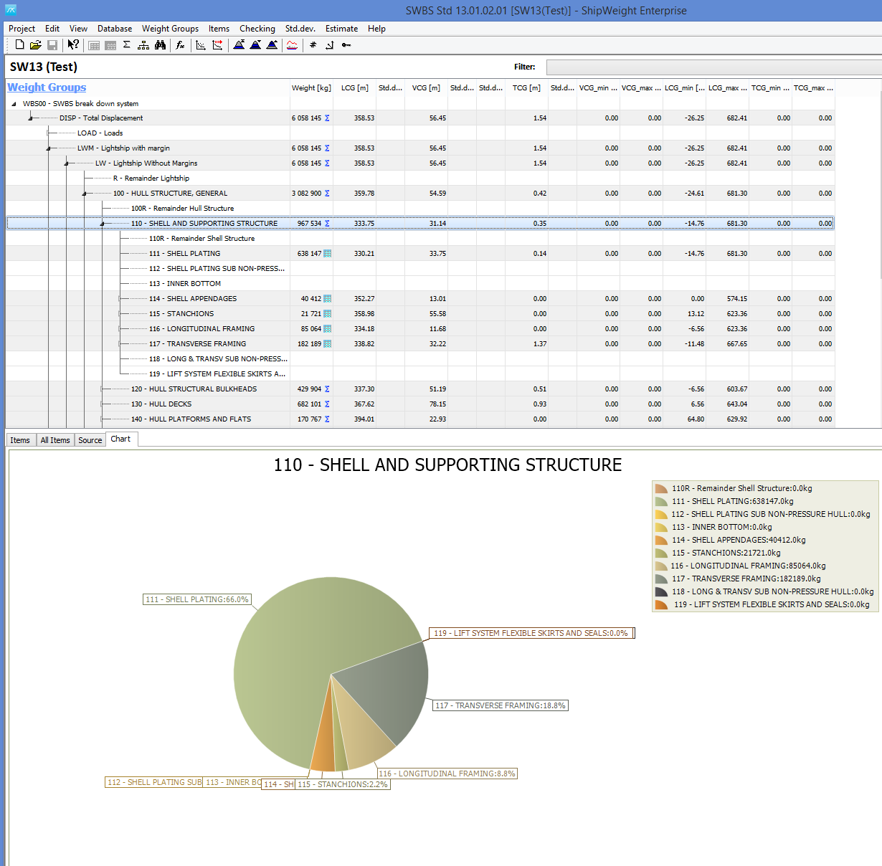This screenshot has height=866, width=882.
Task: Open the fx function toolbar icon
Action: click(180, 44)
